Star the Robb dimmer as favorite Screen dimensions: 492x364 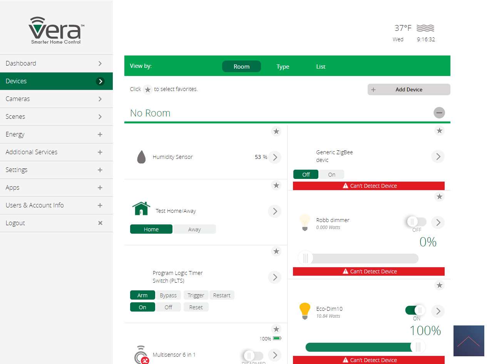click(439, 197)
